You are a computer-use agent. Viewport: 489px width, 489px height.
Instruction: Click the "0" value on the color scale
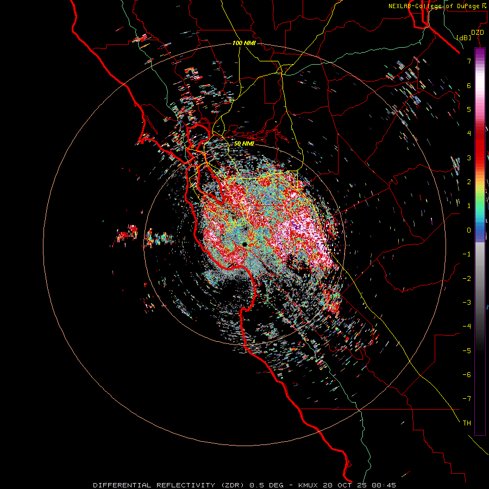[x=469, y=230]
